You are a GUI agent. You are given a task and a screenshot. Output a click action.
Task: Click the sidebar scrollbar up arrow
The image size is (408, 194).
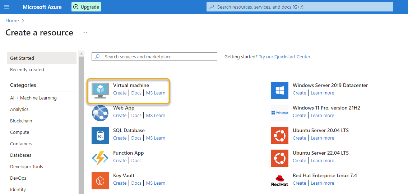point(81,54)
